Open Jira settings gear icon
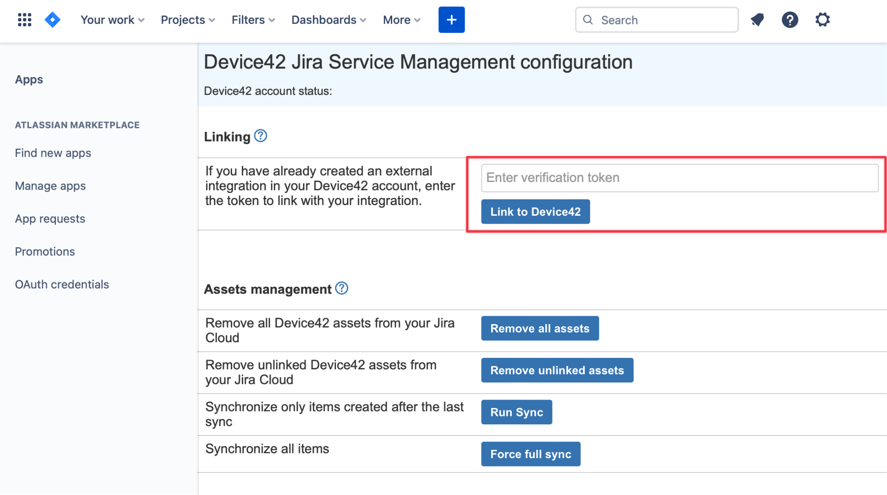 click(x=822, y=20)
